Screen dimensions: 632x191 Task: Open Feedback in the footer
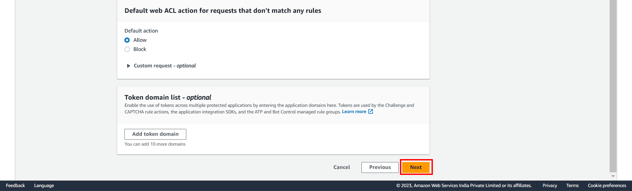15,186
